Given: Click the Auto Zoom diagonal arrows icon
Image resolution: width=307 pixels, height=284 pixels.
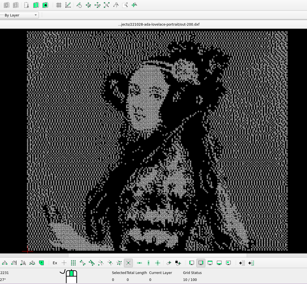Looking at the screenshot, I should point(106,5).
